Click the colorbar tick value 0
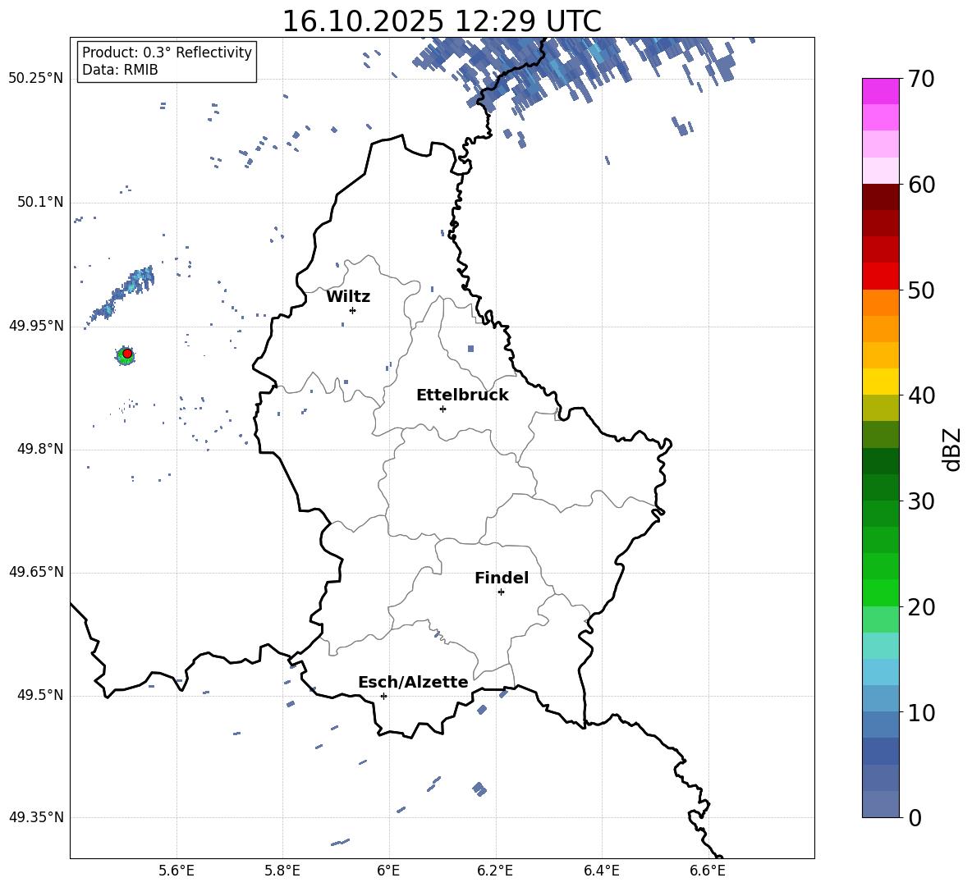The image size is (972, 887). click(915, 817)
